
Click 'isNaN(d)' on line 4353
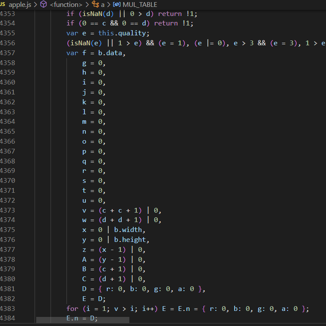(98, 14)
